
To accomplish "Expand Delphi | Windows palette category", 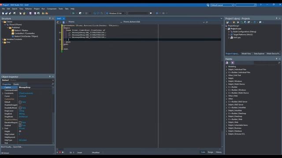I will tap(226, 81).
